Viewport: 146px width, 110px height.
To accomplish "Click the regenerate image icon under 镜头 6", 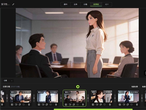I will [x=39, y=105].
